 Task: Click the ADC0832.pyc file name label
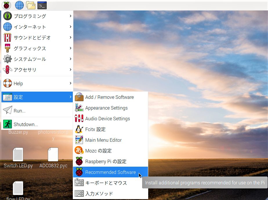pos(53,166)
